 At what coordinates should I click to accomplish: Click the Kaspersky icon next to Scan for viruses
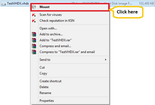(x=34, y=15)
